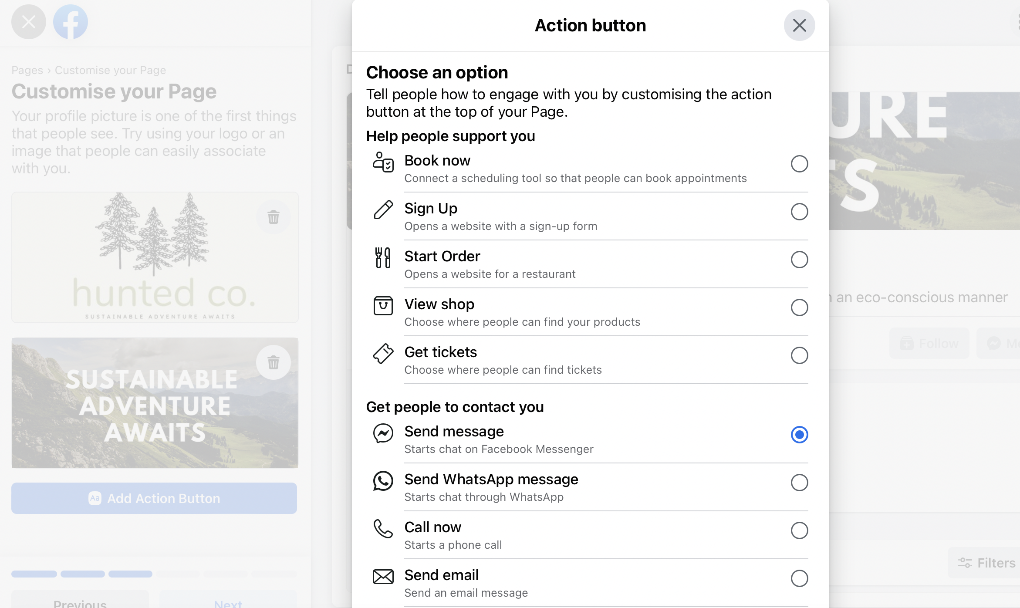Screen dimensions: 1020x608
Task: Click the WhatsApp icon
Action: (x=383, y=481)
